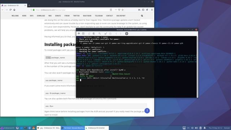Open new terminal window icon
Viewport: 231px width, 130px height.
[83, 34]
